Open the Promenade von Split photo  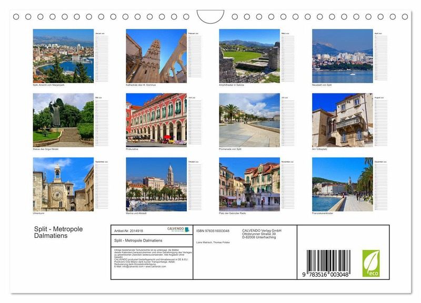(249, 120)
